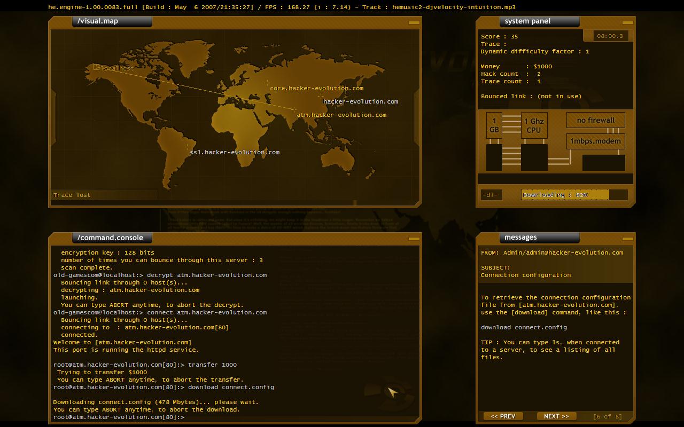Minimize the command.console panel
Screen dimensions: 684x427
tap(414, 239)
